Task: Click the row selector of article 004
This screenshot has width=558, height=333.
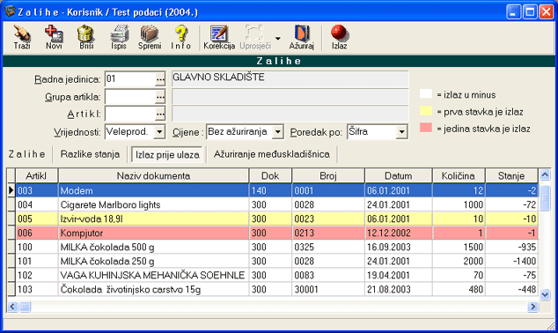Action: click(x=11, y=204)
